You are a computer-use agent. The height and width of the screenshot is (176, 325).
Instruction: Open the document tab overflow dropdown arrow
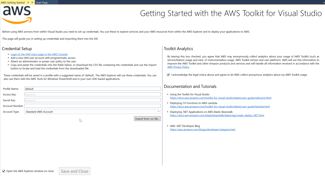click(324, 3)
